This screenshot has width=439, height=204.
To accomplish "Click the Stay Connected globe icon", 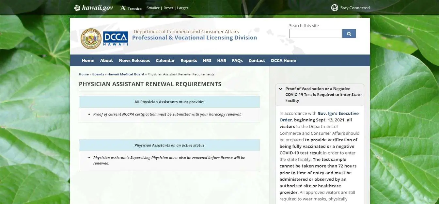I will [x=335, y=8].
